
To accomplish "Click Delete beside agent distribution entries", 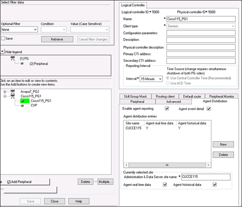I will pos(223,155).
